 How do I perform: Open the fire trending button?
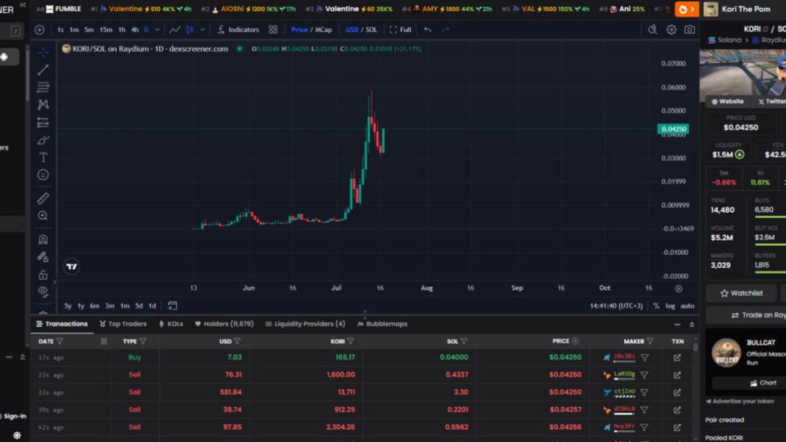686,9
